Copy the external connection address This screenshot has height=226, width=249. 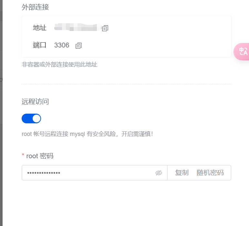(105, 28)
